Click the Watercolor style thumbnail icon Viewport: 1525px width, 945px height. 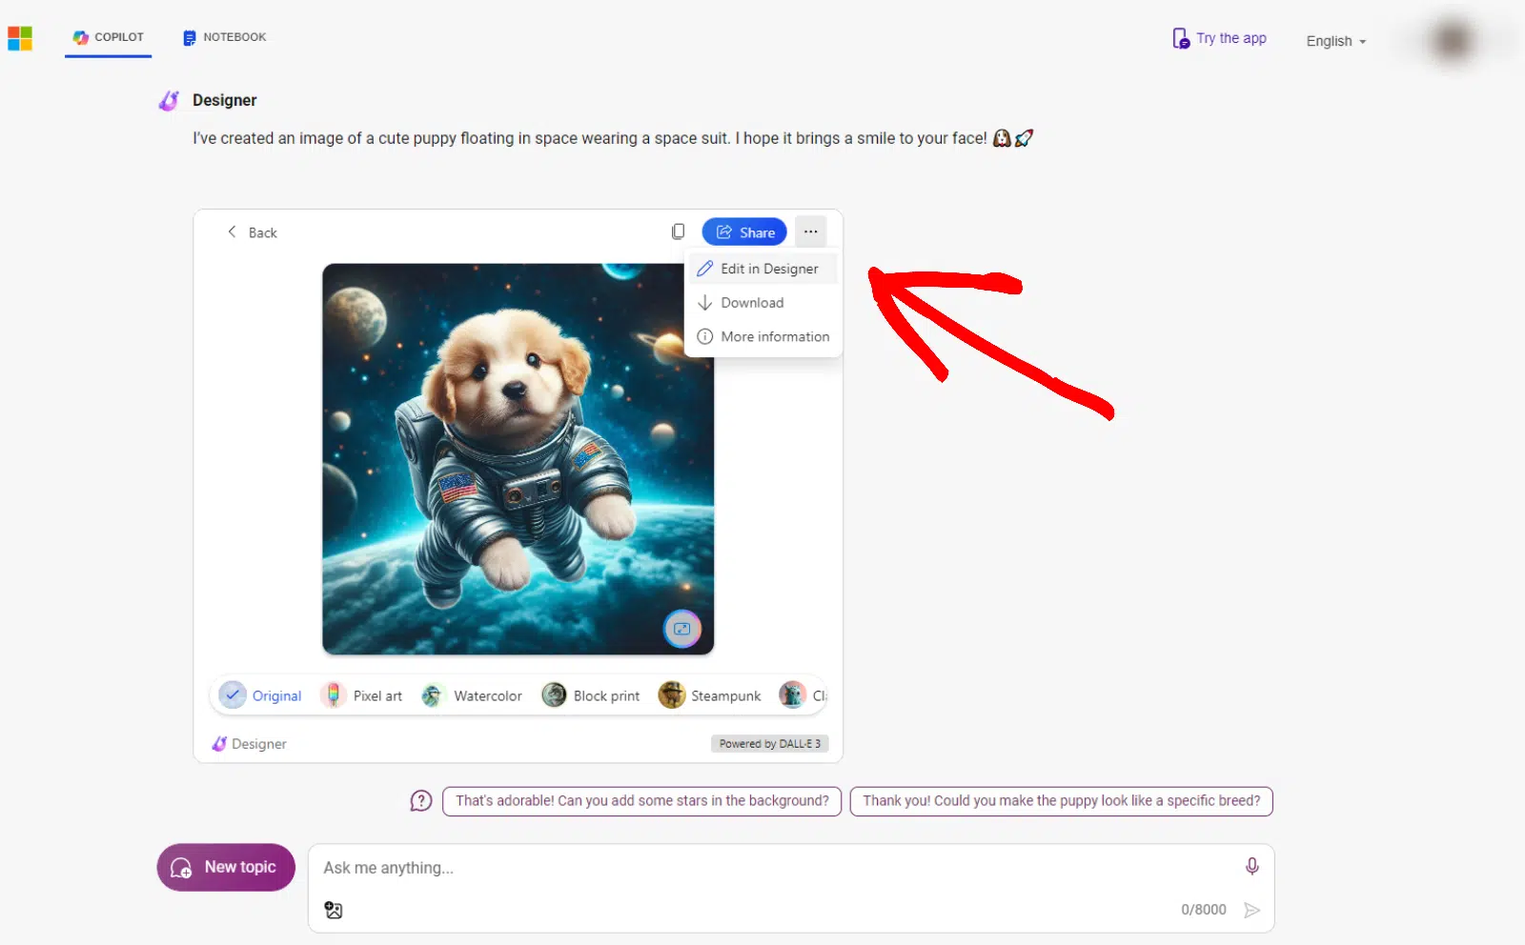pos(434,695)
